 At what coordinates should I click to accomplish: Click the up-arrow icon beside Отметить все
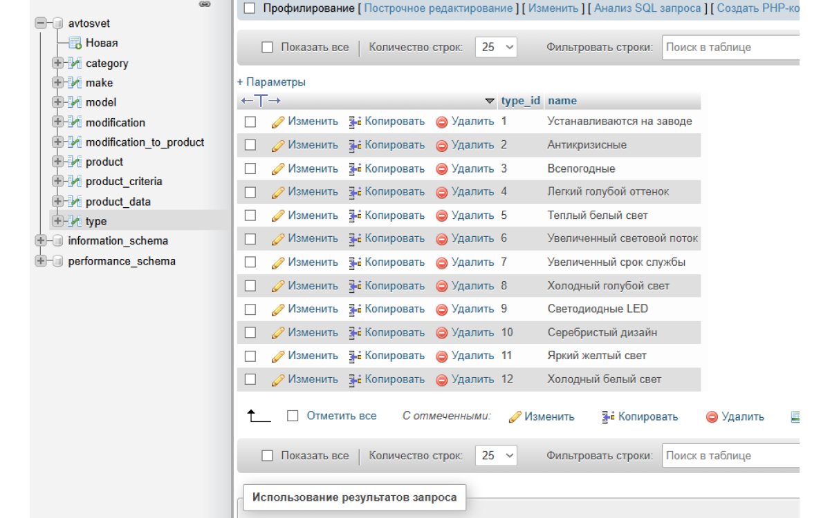pyautogui.click(x=259, y=416)
